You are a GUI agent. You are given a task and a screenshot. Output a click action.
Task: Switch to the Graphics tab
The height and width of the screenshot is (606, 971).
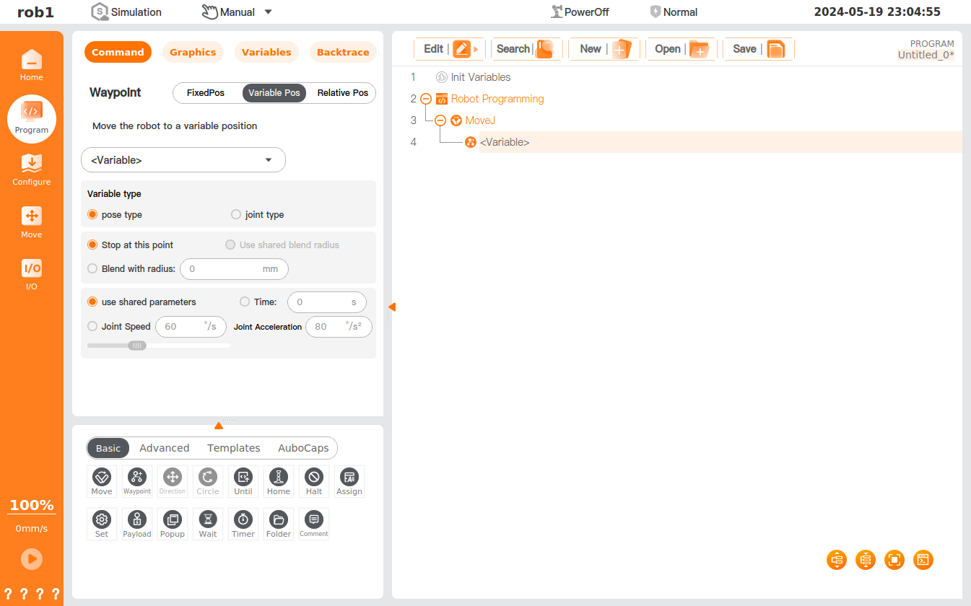193,53
